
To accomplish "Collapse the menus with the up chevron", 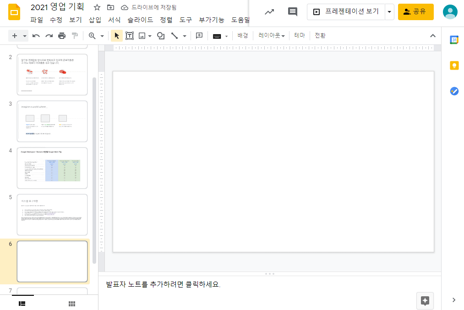I will [x=433, y=36].
